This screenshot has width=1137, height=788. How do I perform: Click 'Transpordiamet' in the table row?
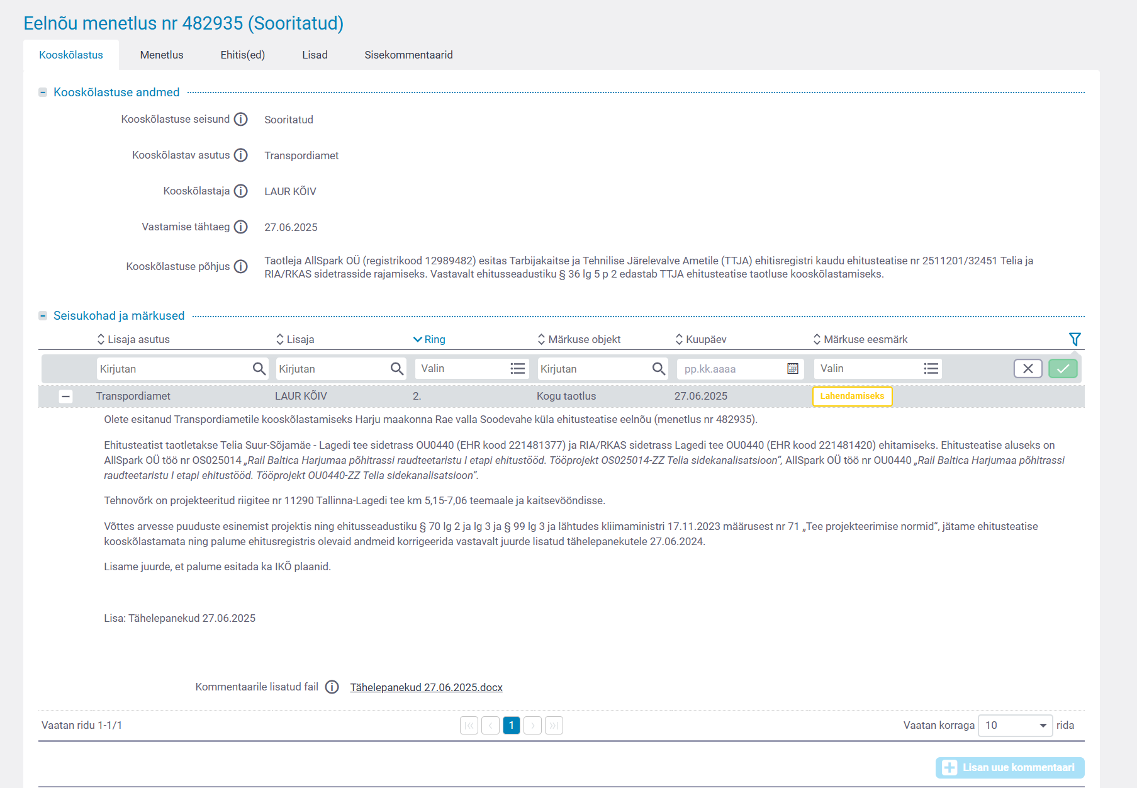(133, 397)
